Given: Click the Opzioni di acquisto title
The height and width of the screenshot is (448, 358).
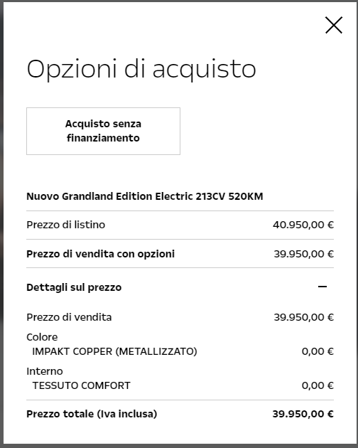Looking at the screenshot, I should tap(141, 69).
